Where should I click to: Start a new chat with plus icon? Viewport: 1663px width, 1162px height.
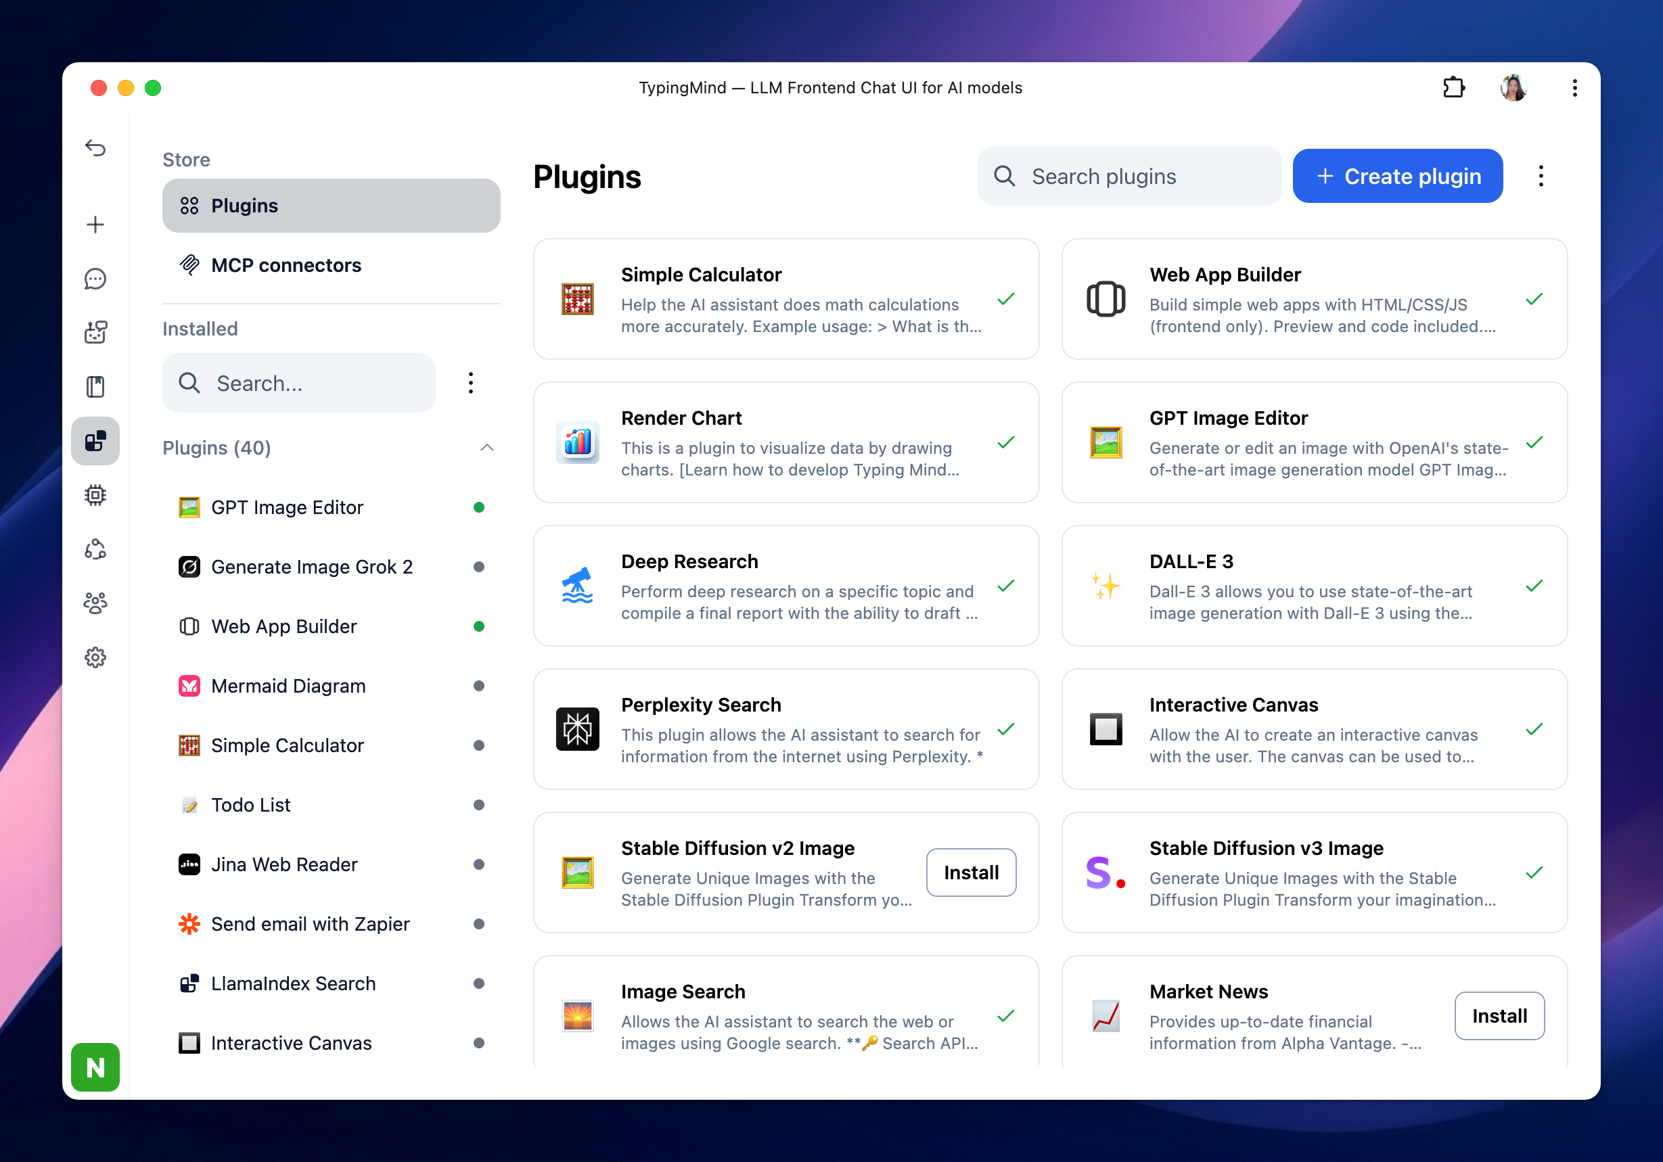click(x=95, y=225)
